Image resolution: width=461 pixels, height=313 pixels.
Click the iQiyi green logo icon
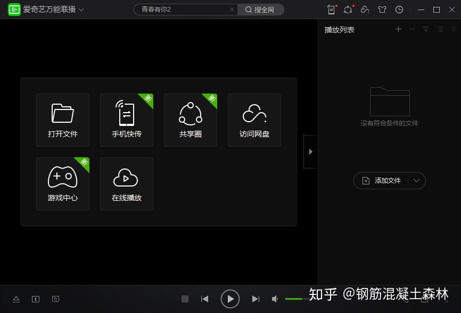[x=14, y=10]
